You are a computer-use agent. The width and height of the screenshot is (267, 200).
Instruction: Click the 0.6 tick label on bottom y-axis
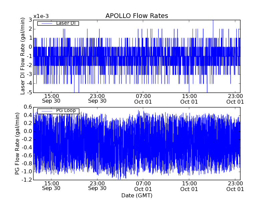tap(28, 107)
